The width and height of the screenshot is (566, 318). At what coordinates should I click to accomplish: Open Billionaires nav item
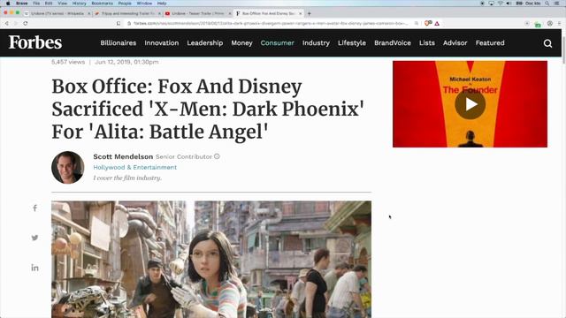coord(119,42)
